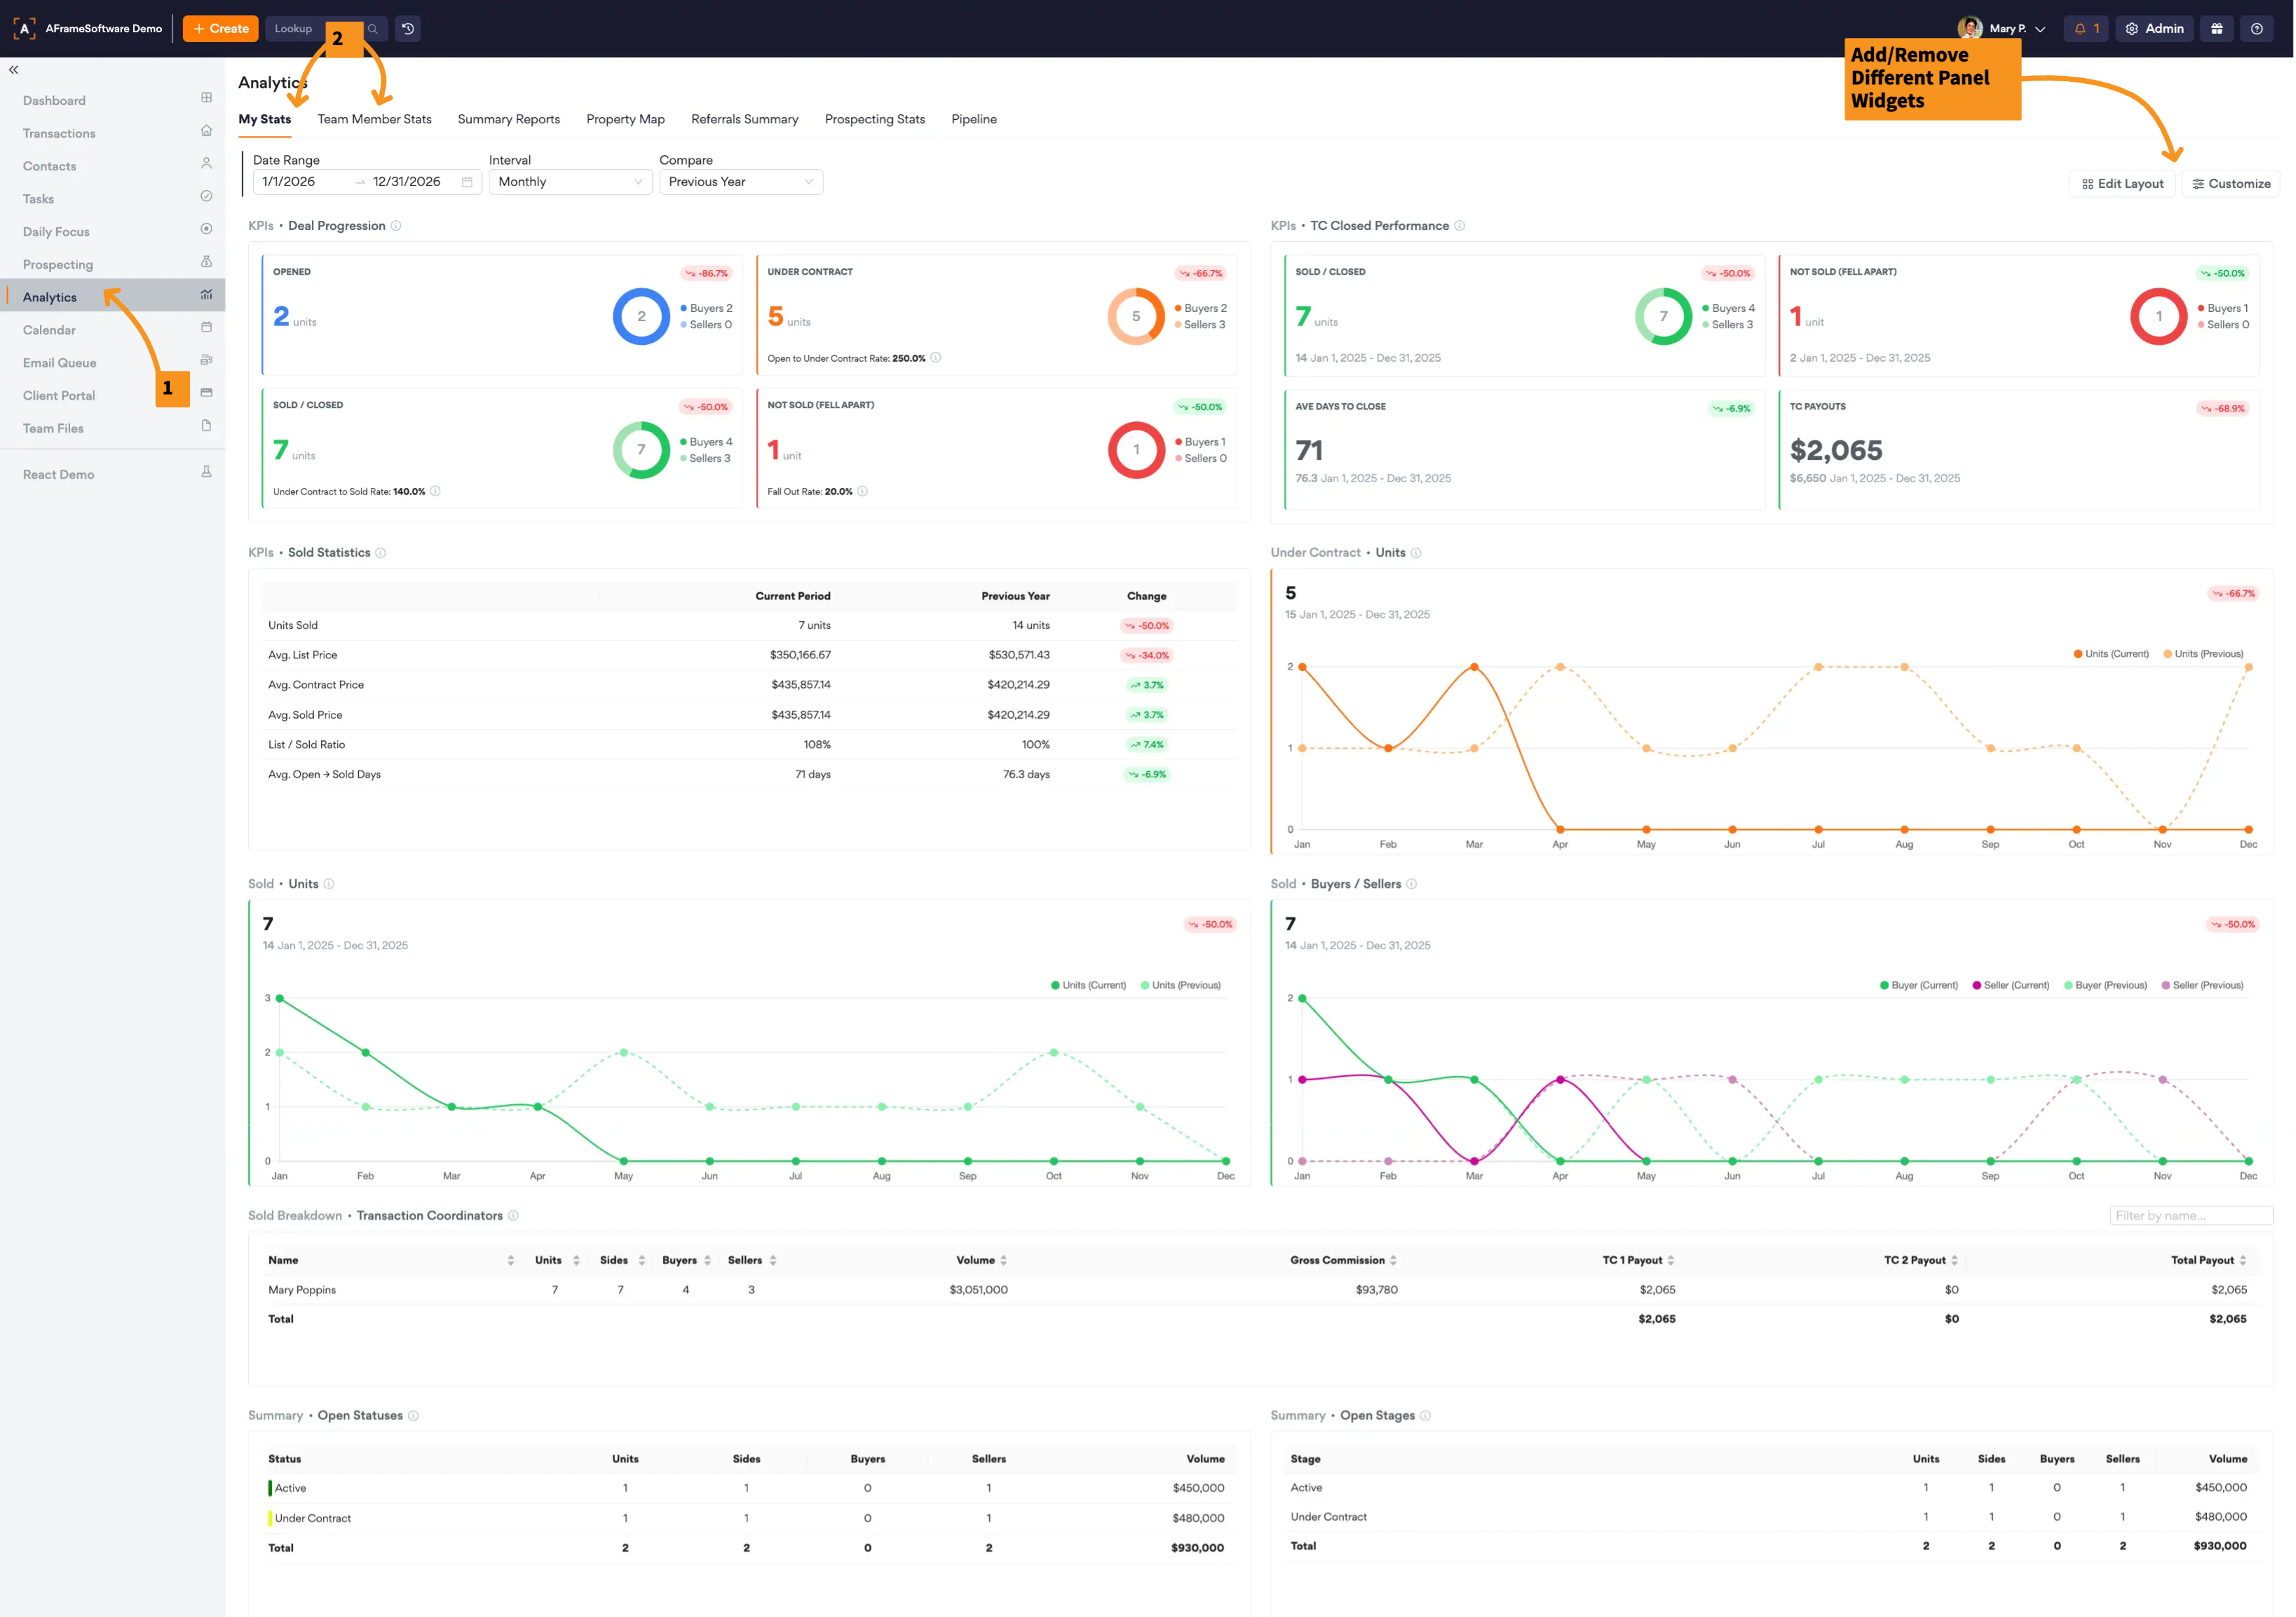Click the calendar icon in the Date Range field
Screen dimensions: 2296x1617
(x=467, y=182)
